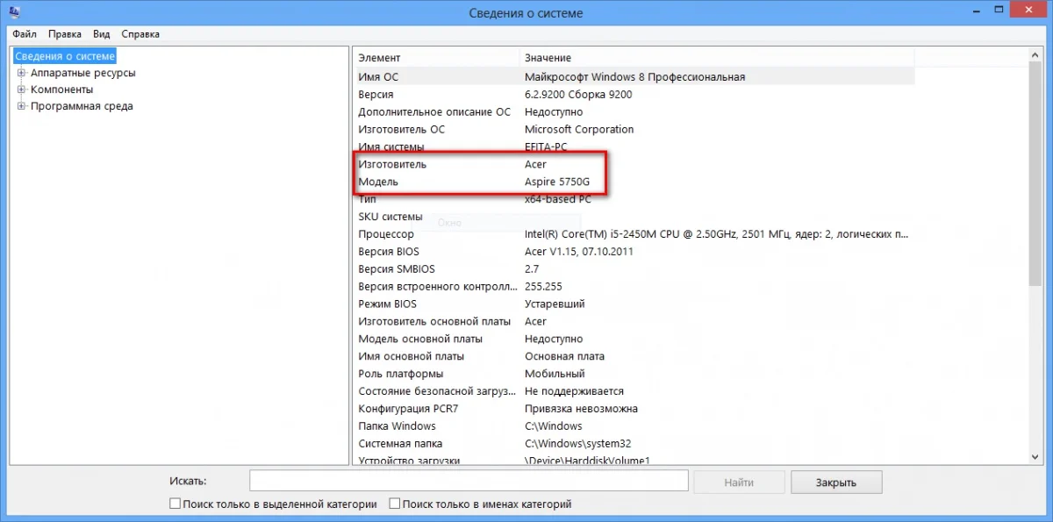Image resolution: width=1053 pixels, height=522 pixels.
Task: Select the Папка Windows row
Action: pos(634,426)
